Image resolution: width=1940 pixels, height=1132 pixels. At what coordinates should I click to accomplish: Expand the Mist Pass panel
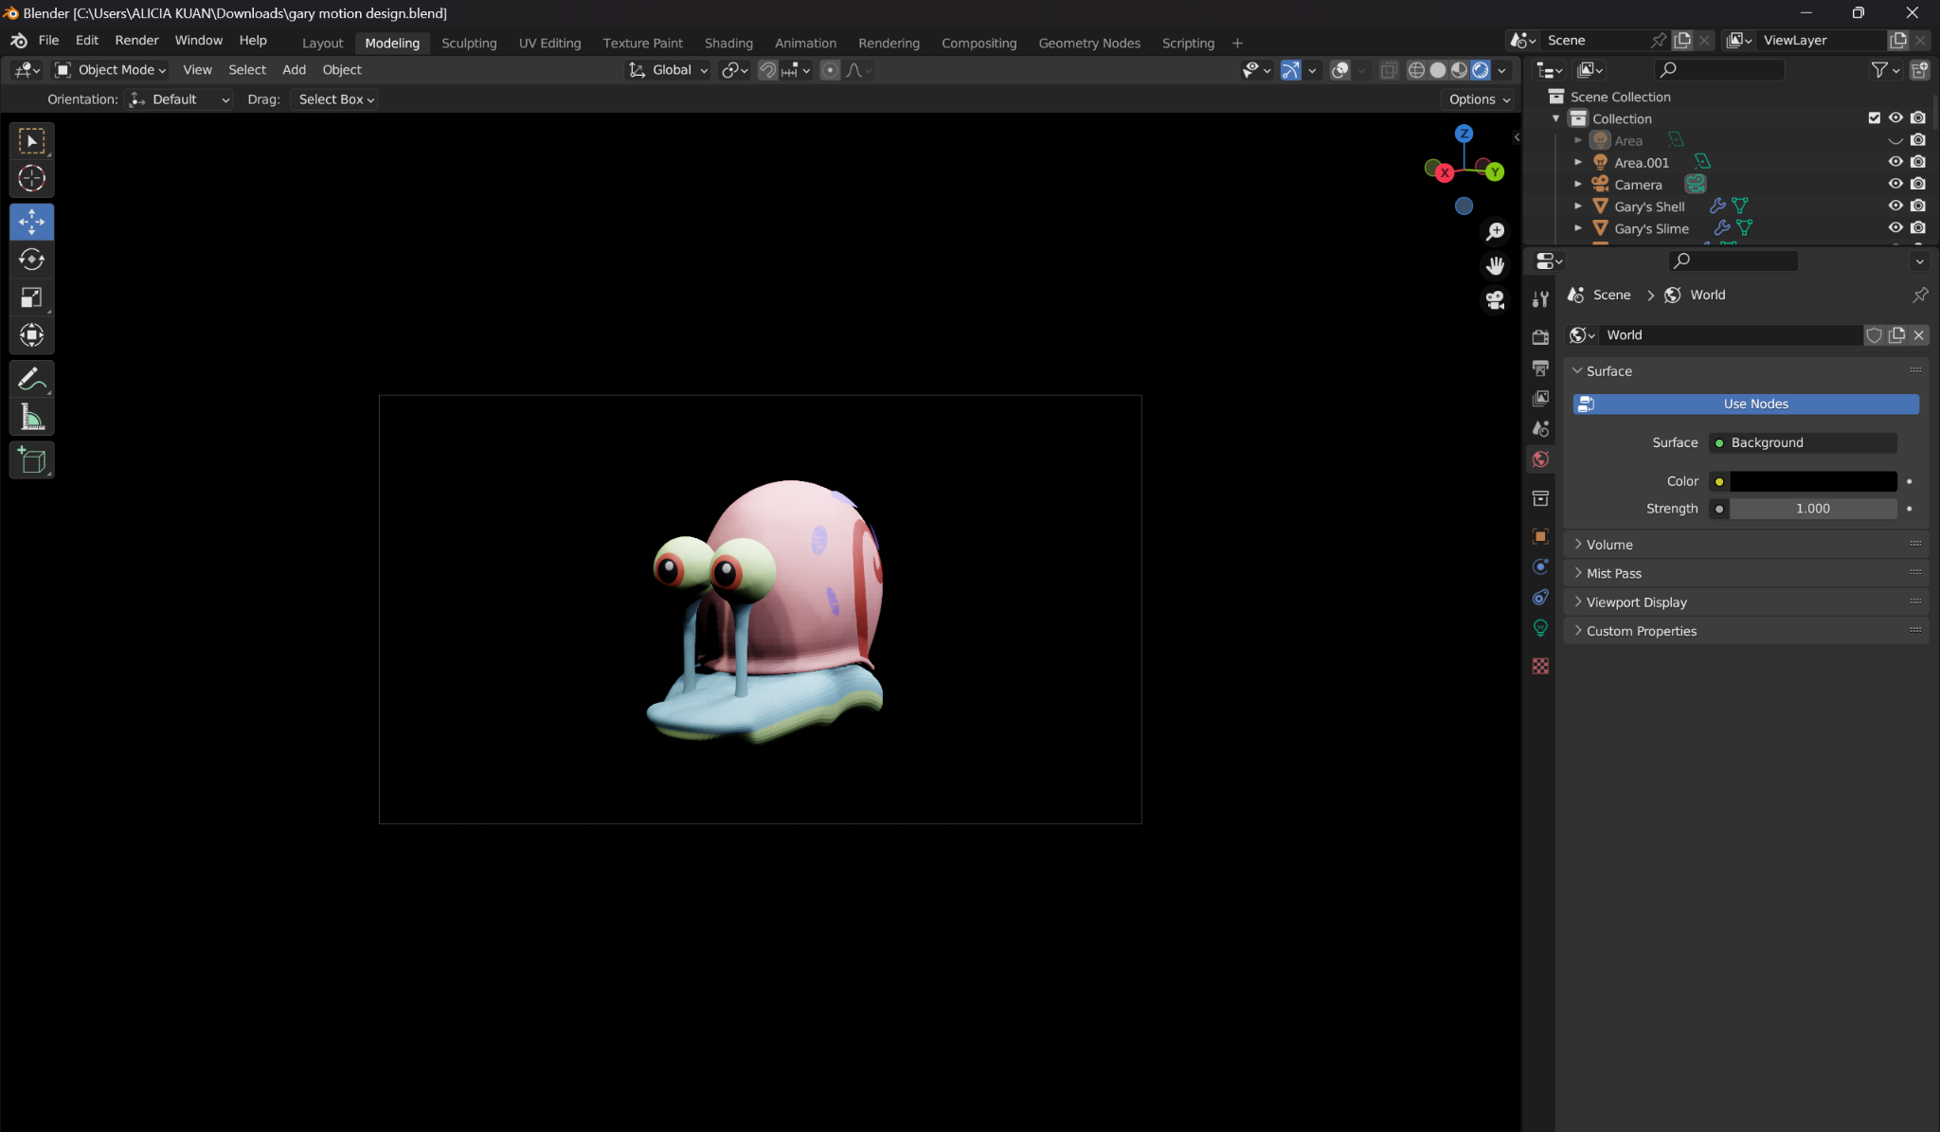[x=1746, y=573]
